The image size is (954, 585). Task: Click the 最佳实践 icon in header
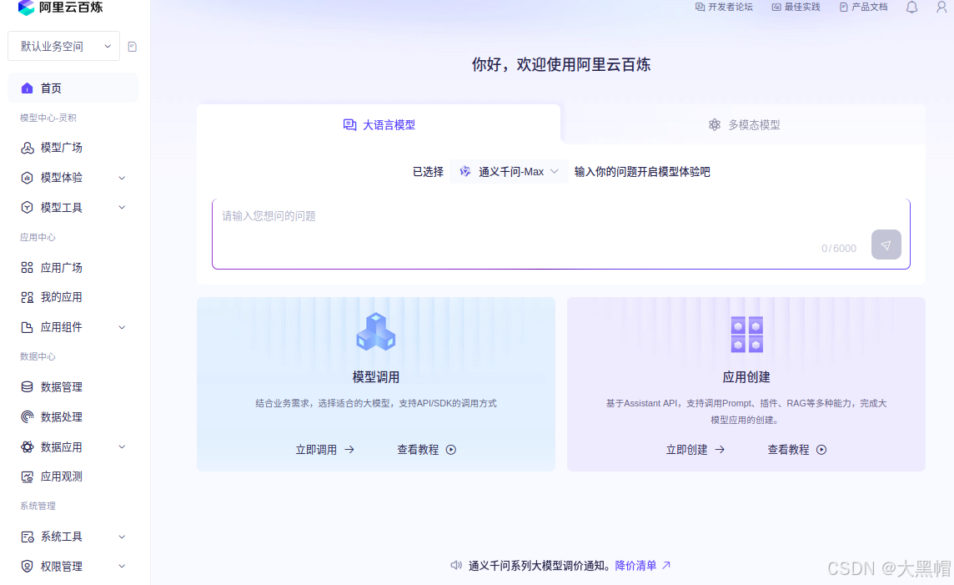click(x=776, y=8)
